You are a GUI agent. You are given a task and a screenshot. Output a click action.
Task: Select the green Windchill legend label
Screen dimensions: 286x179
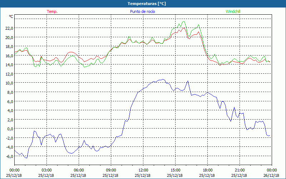click(x=233, y=11)
